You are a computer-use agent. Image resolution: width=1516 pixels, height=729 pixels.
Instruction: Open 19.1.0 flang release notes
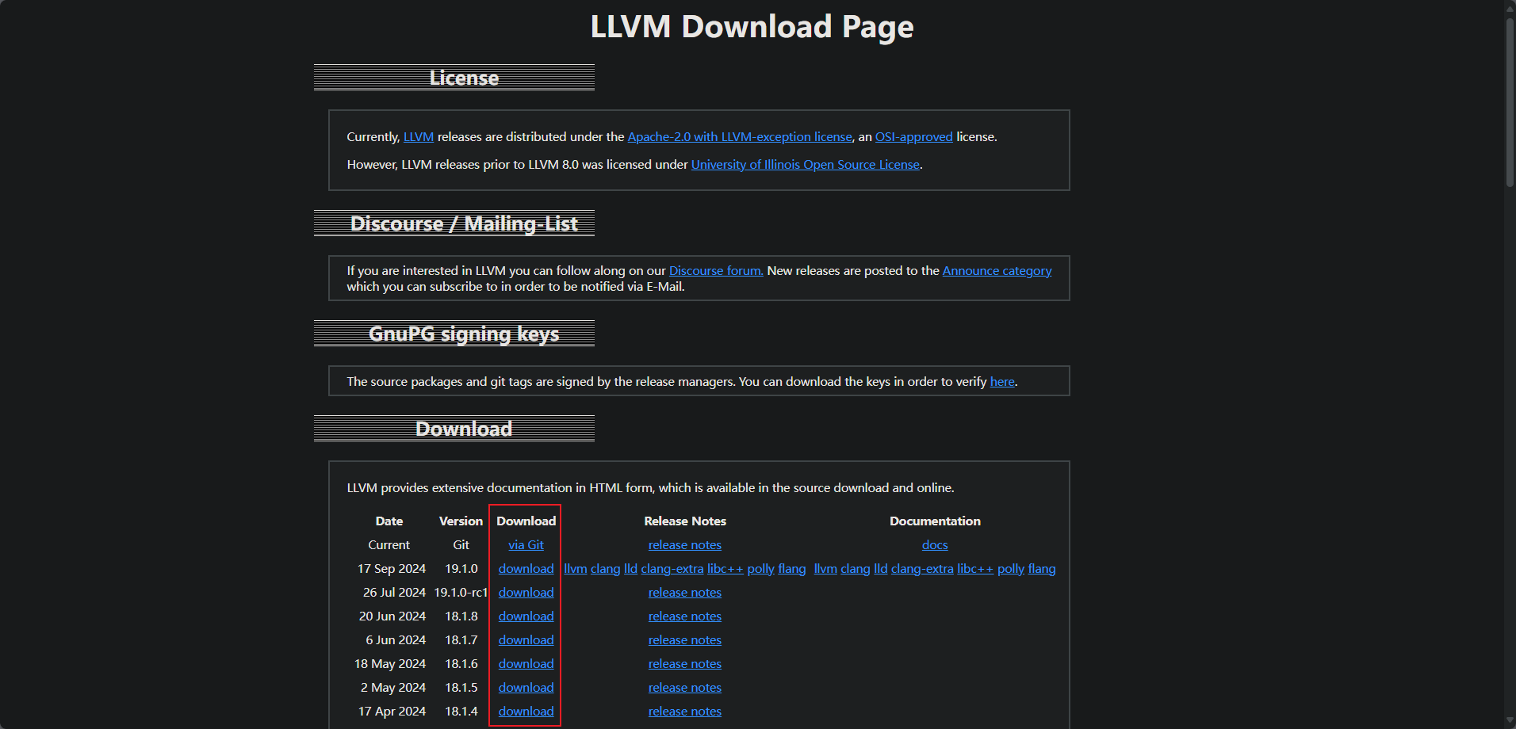coord(792,569)
